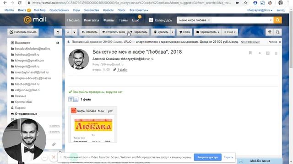The image size is (293, 164).
Task: Open the Контакты tab
Action: [x=92, y=20]
